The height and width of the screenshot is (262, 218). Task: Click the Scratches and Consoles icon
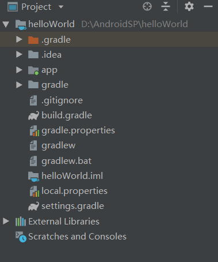pyautogui.click(x=21, y=237)
